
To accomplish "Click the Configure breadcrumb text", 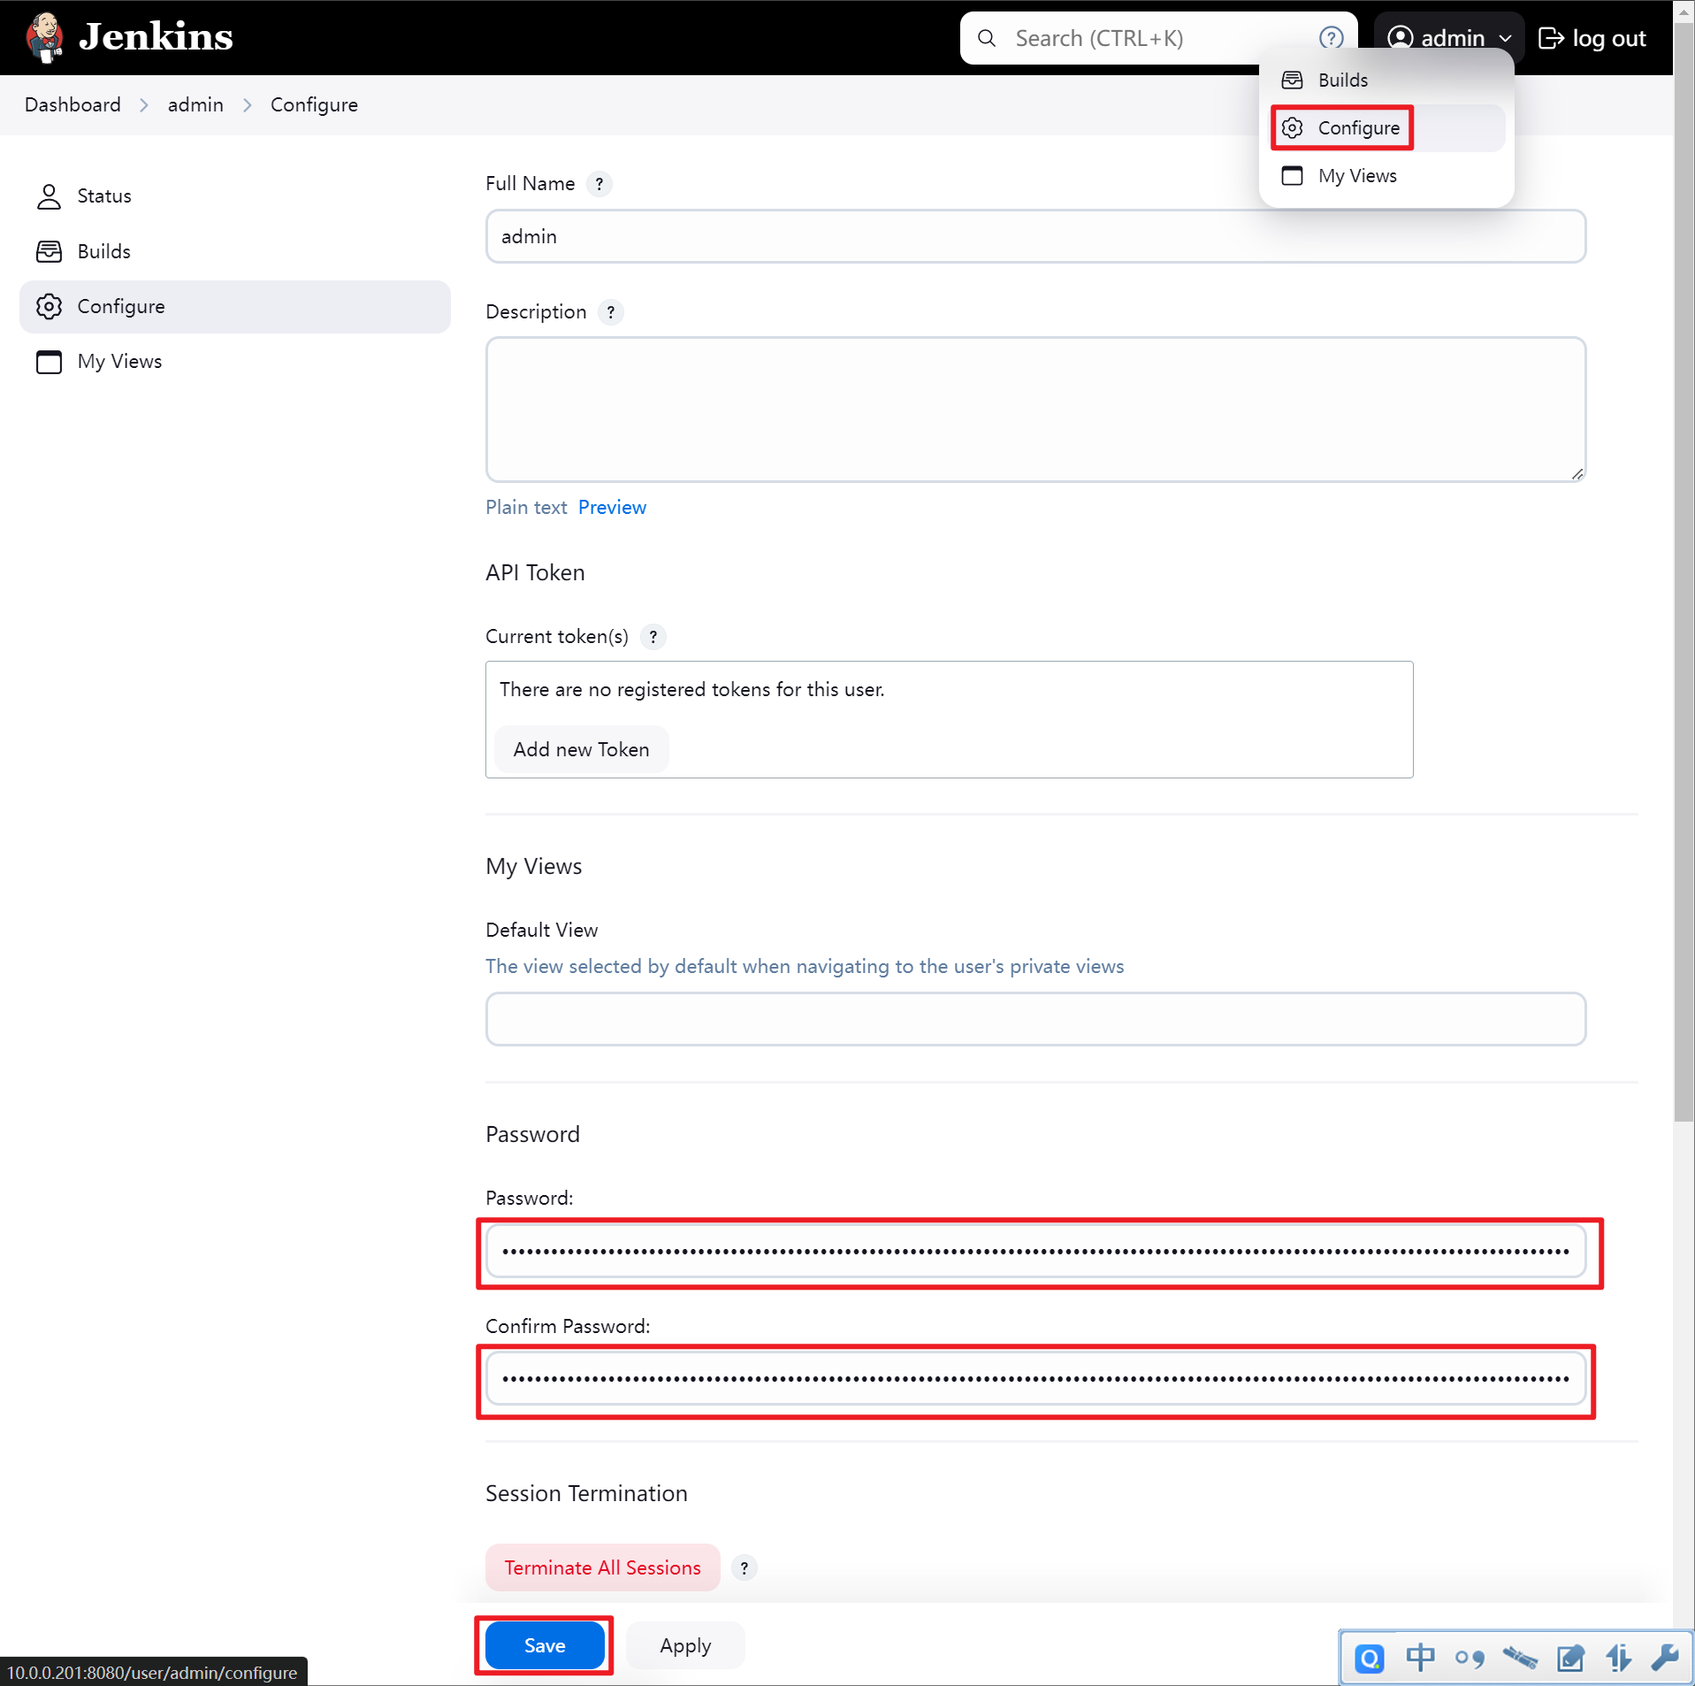I will (314, 105).
